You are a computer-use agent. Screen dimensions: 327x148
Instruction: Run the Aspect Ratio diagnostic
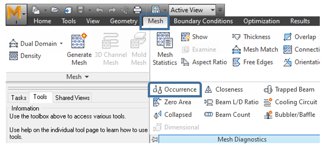click(x=204, y=62)
